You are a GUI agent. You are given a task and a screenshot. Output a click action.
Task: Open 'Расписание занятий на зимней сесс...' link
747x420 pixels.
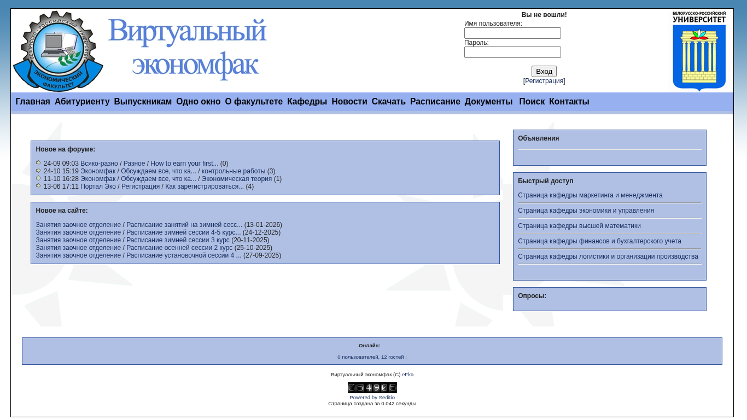click(x=184, y=225)
